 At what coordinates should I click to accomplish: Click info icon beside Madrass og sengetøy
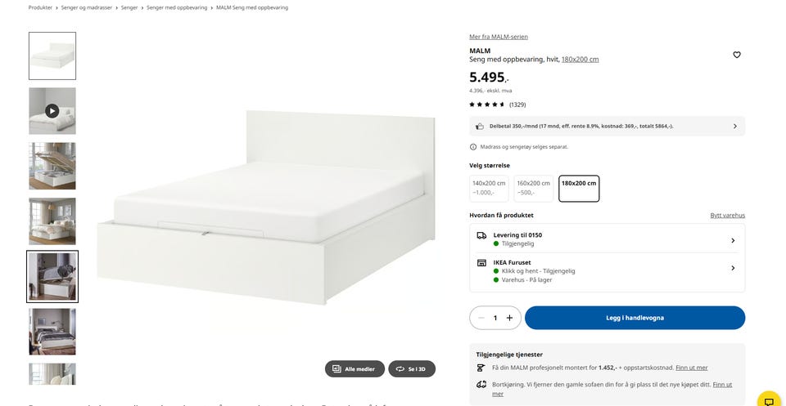coord(472,147)
